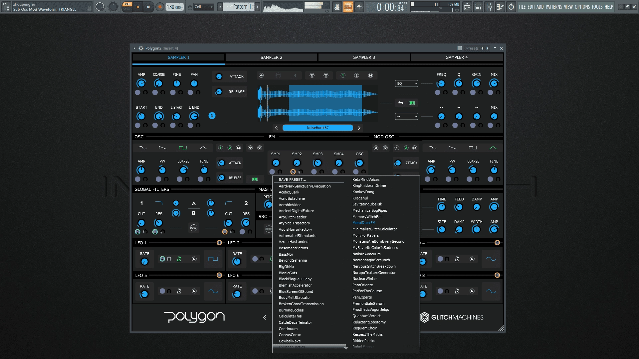Click the LFO 1 tempo sync metronome icon
This screenshot has height=359, width=639.
tap(179, 259)
